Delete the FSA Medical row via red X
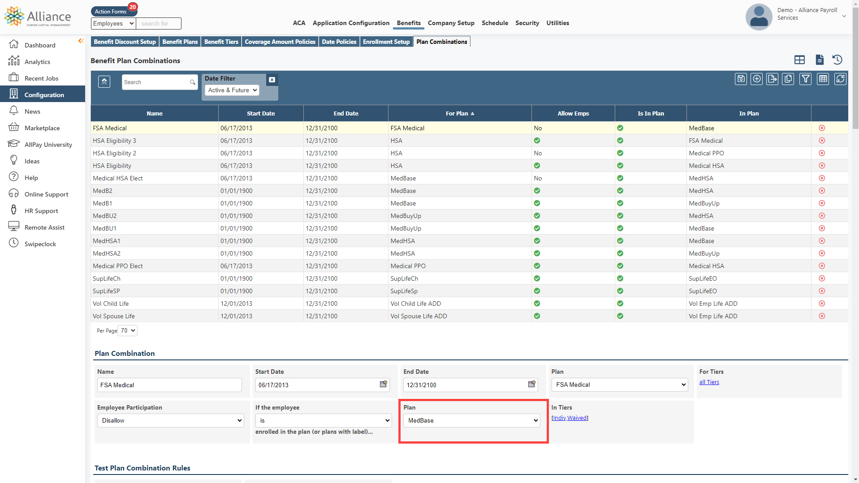This screenshot has width=859, height=483. point(822,128)
